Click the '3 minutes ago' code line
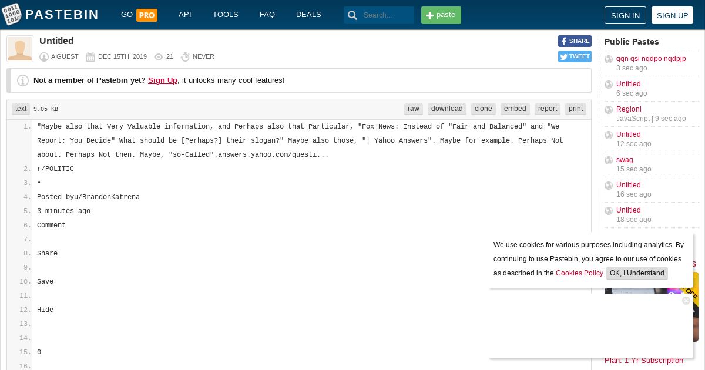Screen dimensions: 705x370 click(63, 211)
